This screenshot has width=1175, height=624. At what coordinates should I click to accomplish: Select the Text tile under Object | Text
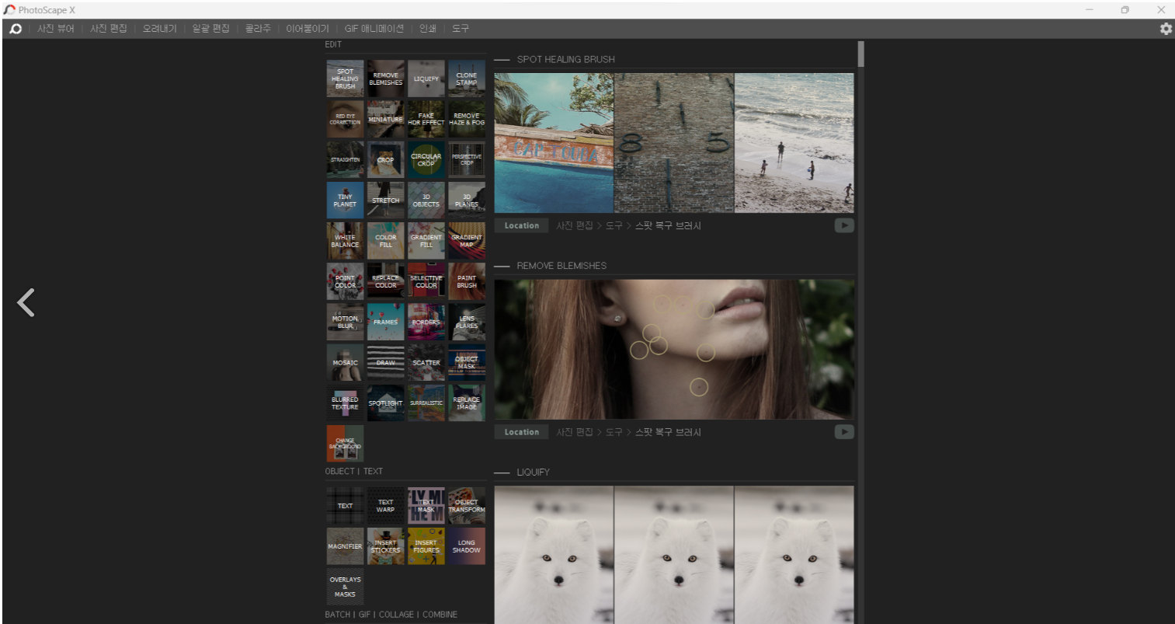point(345,506)
